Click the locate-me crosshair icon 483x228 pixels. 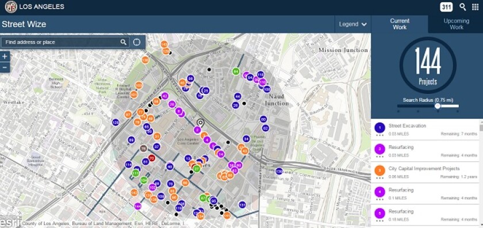pyautogui.click(x=137, y=42)
